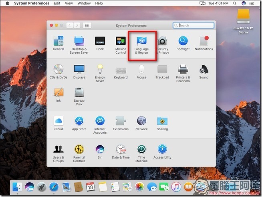Open the Ink preferences pane
The width and height of the screenshot is (262, 197).
click(58, 94)
